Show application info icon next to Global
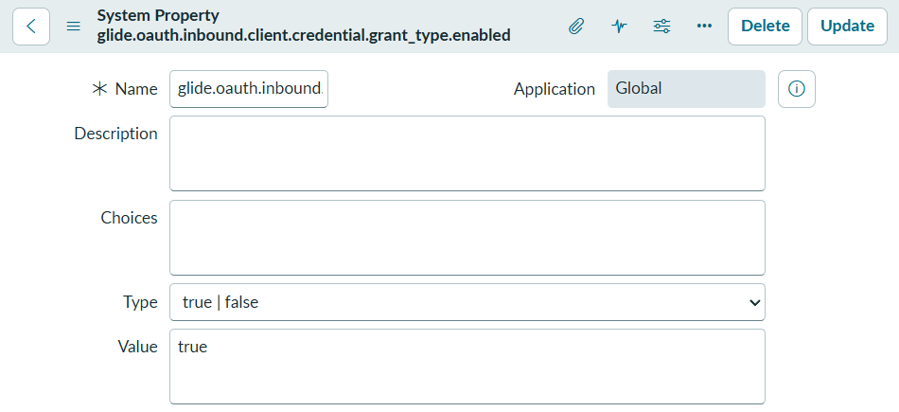899x412 pixels. click(x=797, y=89)
